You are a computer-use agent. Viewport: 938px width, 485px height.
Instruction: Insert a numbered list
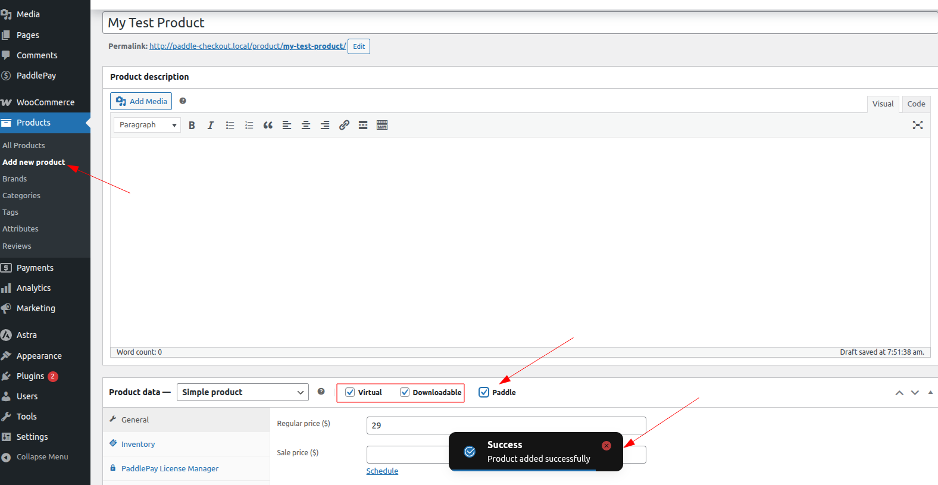249,125
